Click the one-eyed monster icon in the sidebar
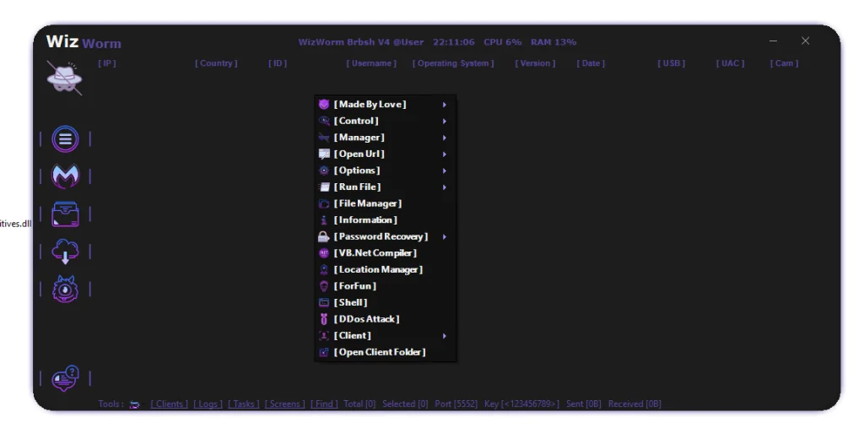 (66, 289)
